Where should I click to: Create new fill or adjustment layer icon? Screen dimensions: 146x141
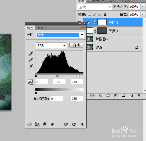coord(116,96)
